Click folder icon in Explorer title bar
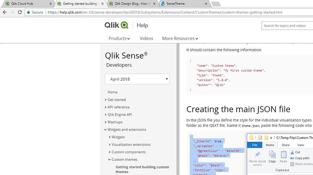313x175 pixels. click(251, 137)
